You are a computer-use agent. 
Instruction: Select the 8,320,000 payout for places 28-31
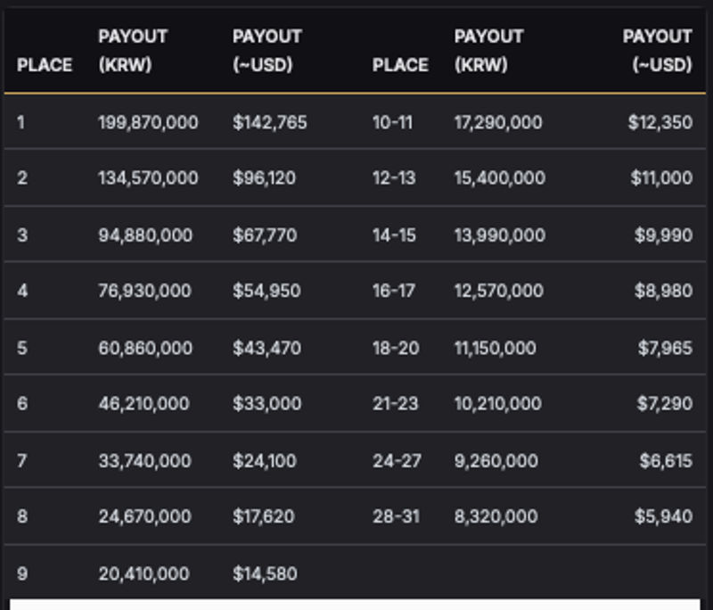pyautogui.click(x=496, y=516)
